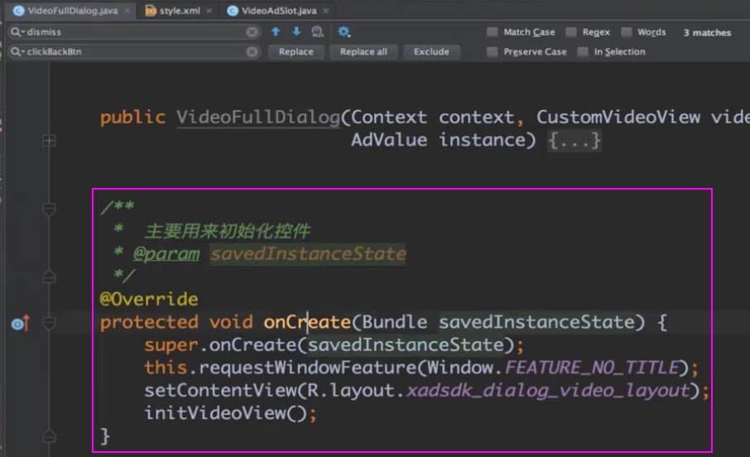The width and height of the screenshot is (750, 457).
Task: Click FEATURE_NO_TITLE constant
Action: pos(592,368)
